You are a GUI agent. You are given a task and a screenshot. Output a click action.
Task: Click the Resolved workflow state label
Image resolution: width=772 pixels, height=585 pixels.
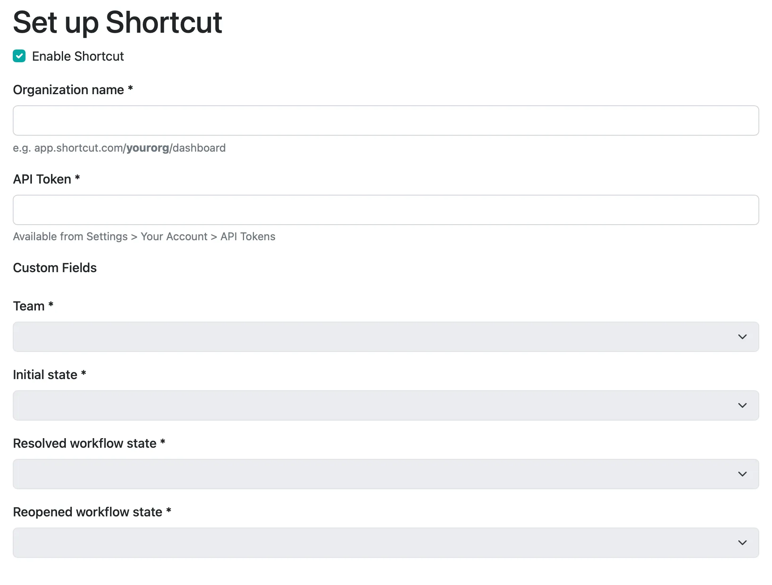coord(85,443)
